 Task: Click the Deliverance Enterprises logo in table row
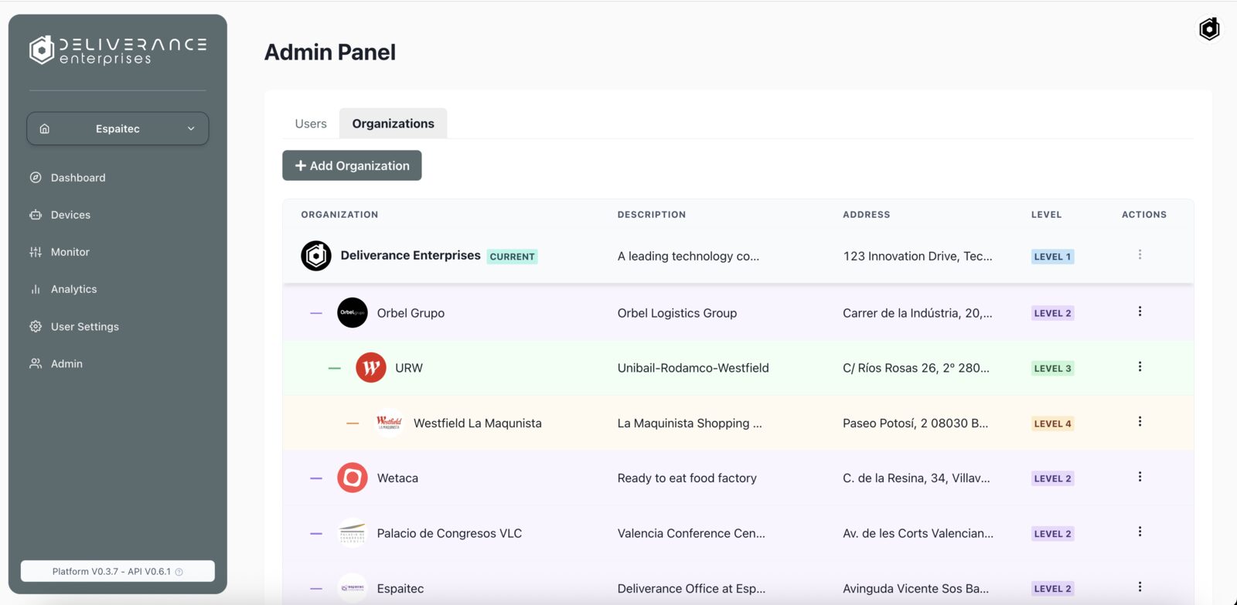(316, 256)
